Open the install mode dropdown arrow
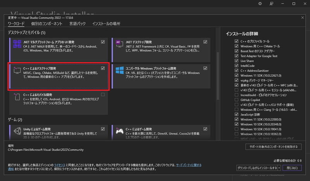This screenshot has height=181, width=310. point(279,168)
